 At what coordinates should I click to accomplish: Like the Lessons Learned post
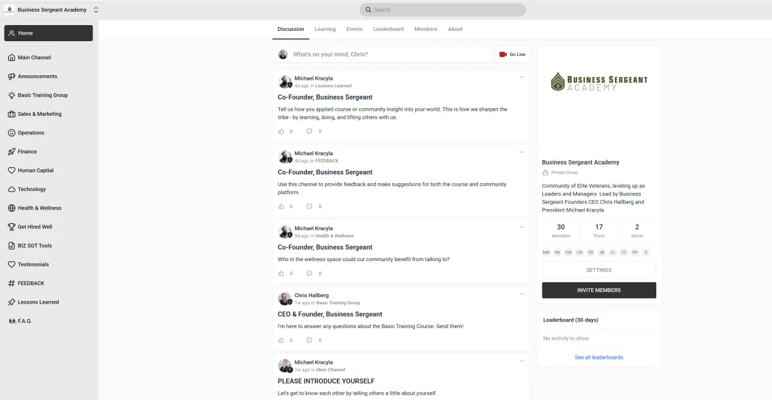[281, 131]
